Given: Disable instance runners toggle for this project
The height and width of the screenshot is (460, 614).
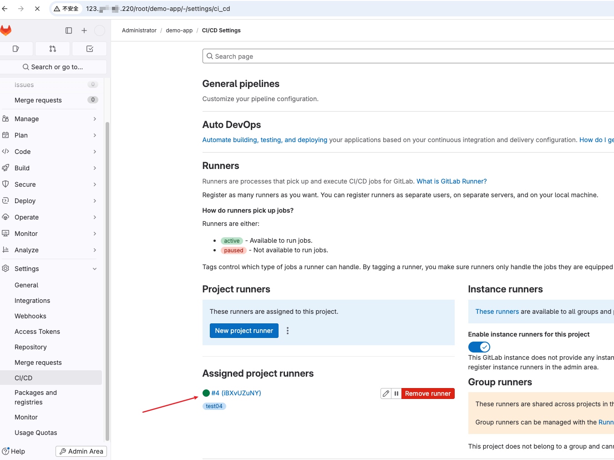Looking at the screenshot, I should (479, 347).
